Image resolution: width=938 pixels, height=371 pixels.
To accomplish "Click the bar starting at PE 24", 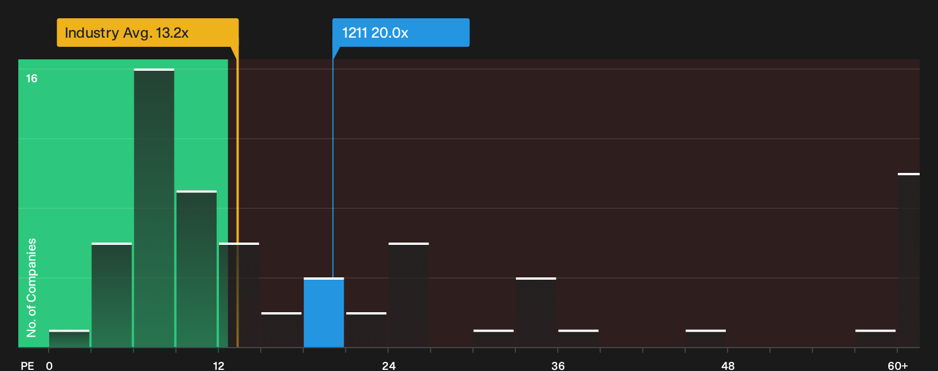I will pyautogui.click(x=408, y=295).
